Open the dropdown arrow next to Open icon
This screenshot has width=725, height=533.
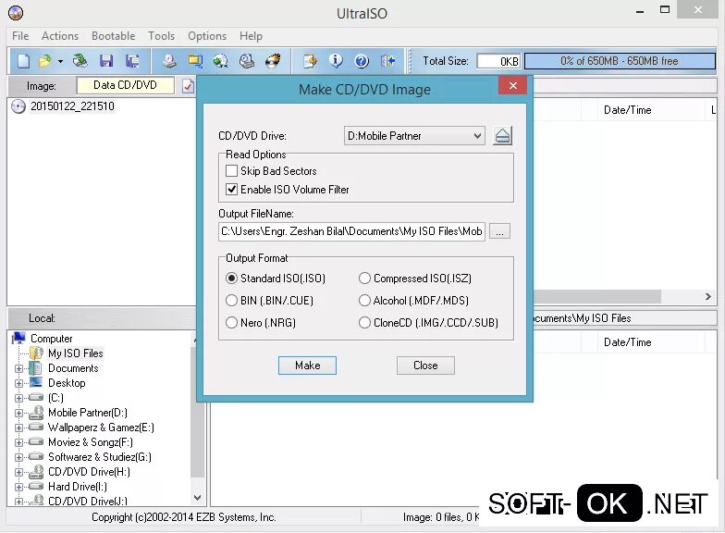[60, 61]
